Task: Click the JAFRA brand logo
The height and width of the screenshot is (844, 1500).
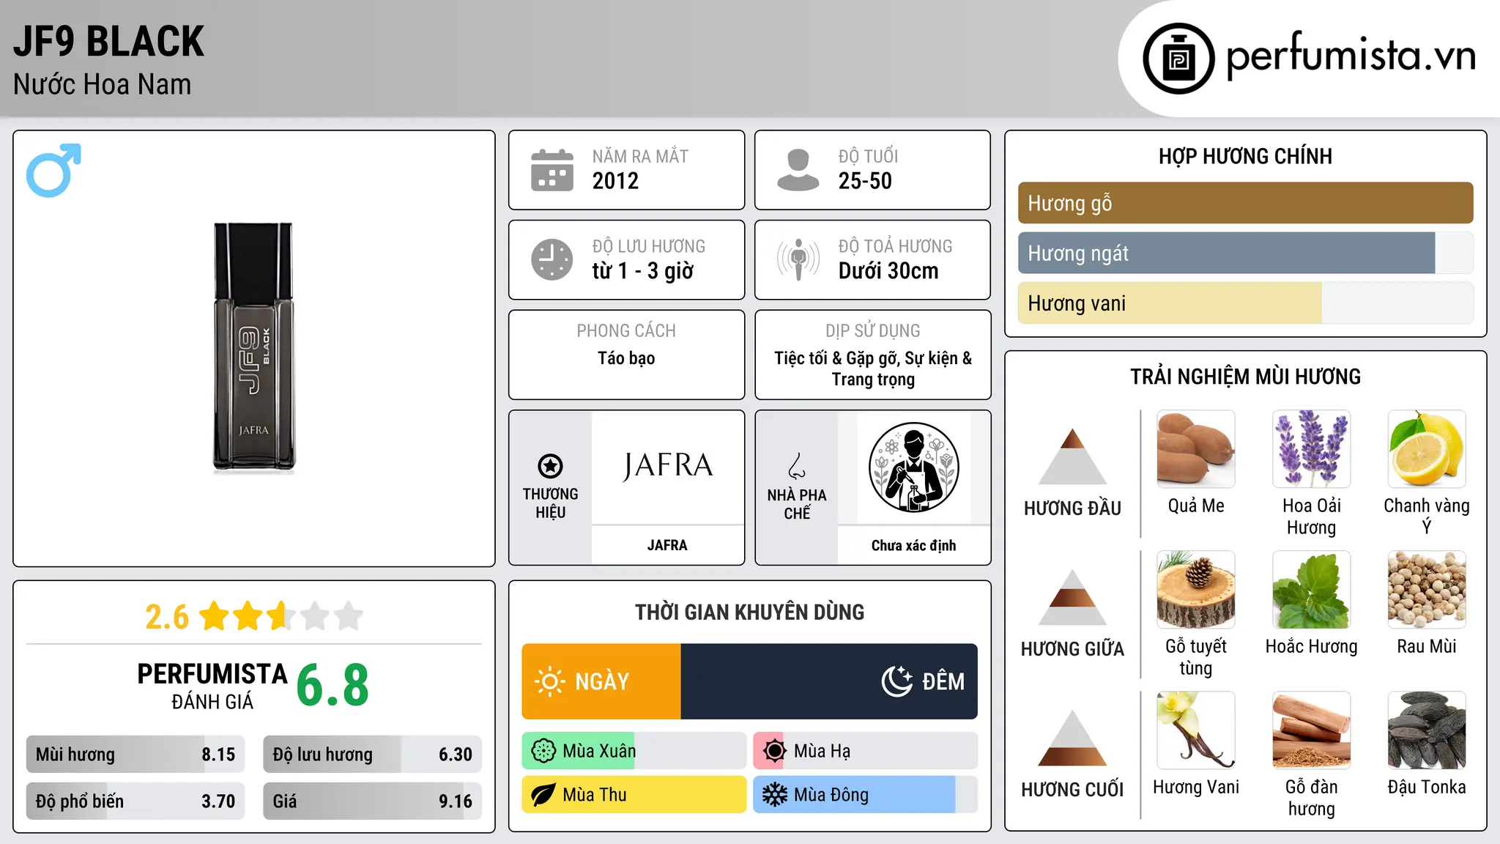Action: tap(667, 466)
